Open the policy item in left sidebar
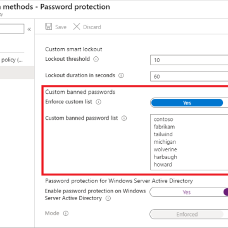 coord(12,60)
